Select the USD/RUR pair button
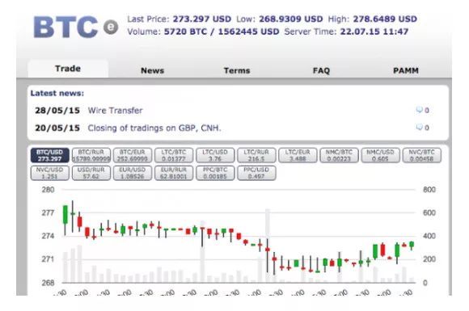The image size is (469, 311). click(x=91, y=173)
